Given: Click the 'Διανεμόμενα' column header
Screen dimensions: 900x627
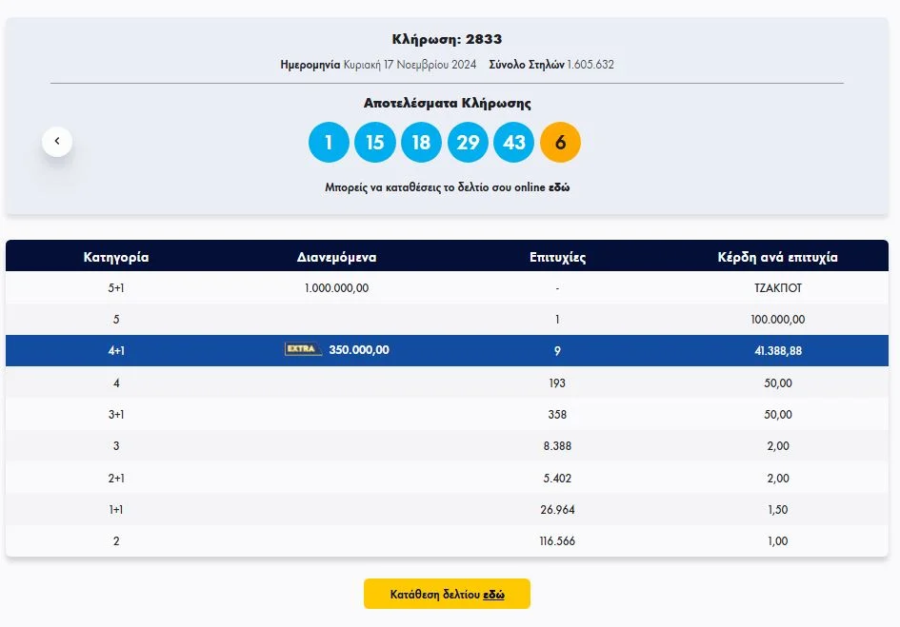Looking at the screenshot, I should click(x=336, y=257).
